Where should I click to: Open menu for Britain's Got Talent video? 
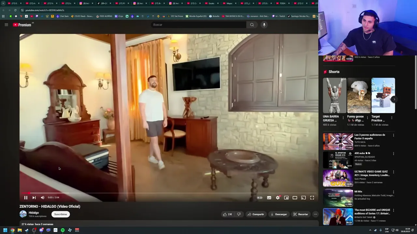[x=394, y=210]
